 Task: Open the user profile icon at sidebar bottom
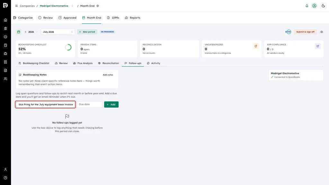[x=5, y=170]
